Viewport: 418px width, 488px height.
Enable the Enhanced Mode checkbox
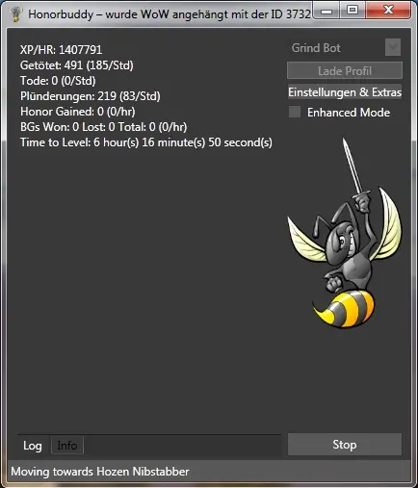point(295,112)
